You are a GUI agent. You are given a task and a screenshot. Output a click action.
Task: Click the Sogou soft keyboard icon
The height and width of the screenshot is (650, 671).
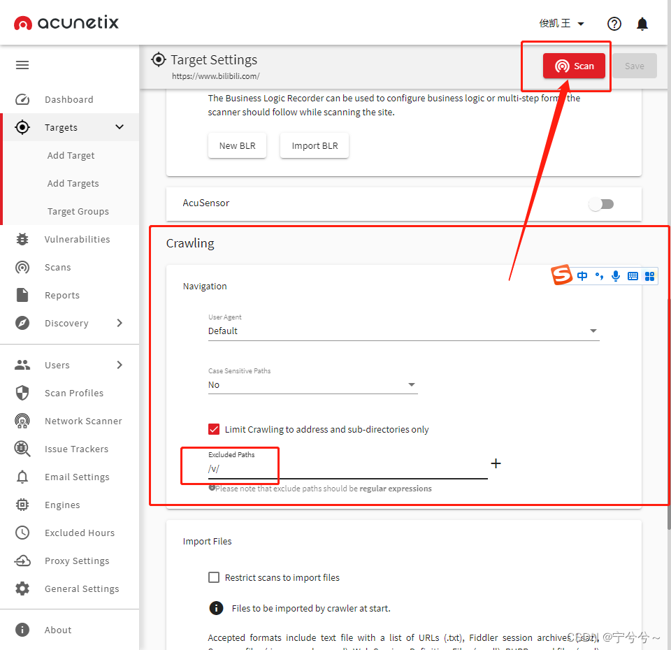point(633,276)
